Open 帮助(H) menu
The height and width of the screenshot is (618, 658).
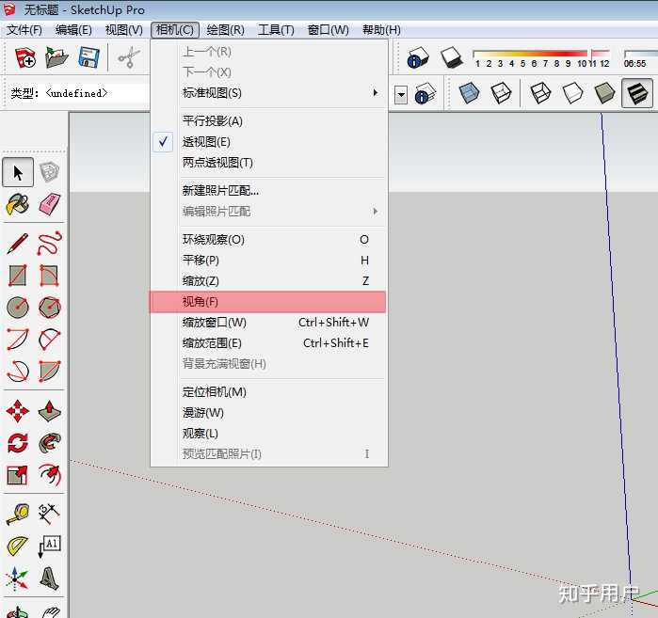381,30
